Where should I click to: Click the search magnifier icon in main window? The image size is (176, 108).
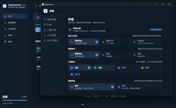[x=36, y=6]
